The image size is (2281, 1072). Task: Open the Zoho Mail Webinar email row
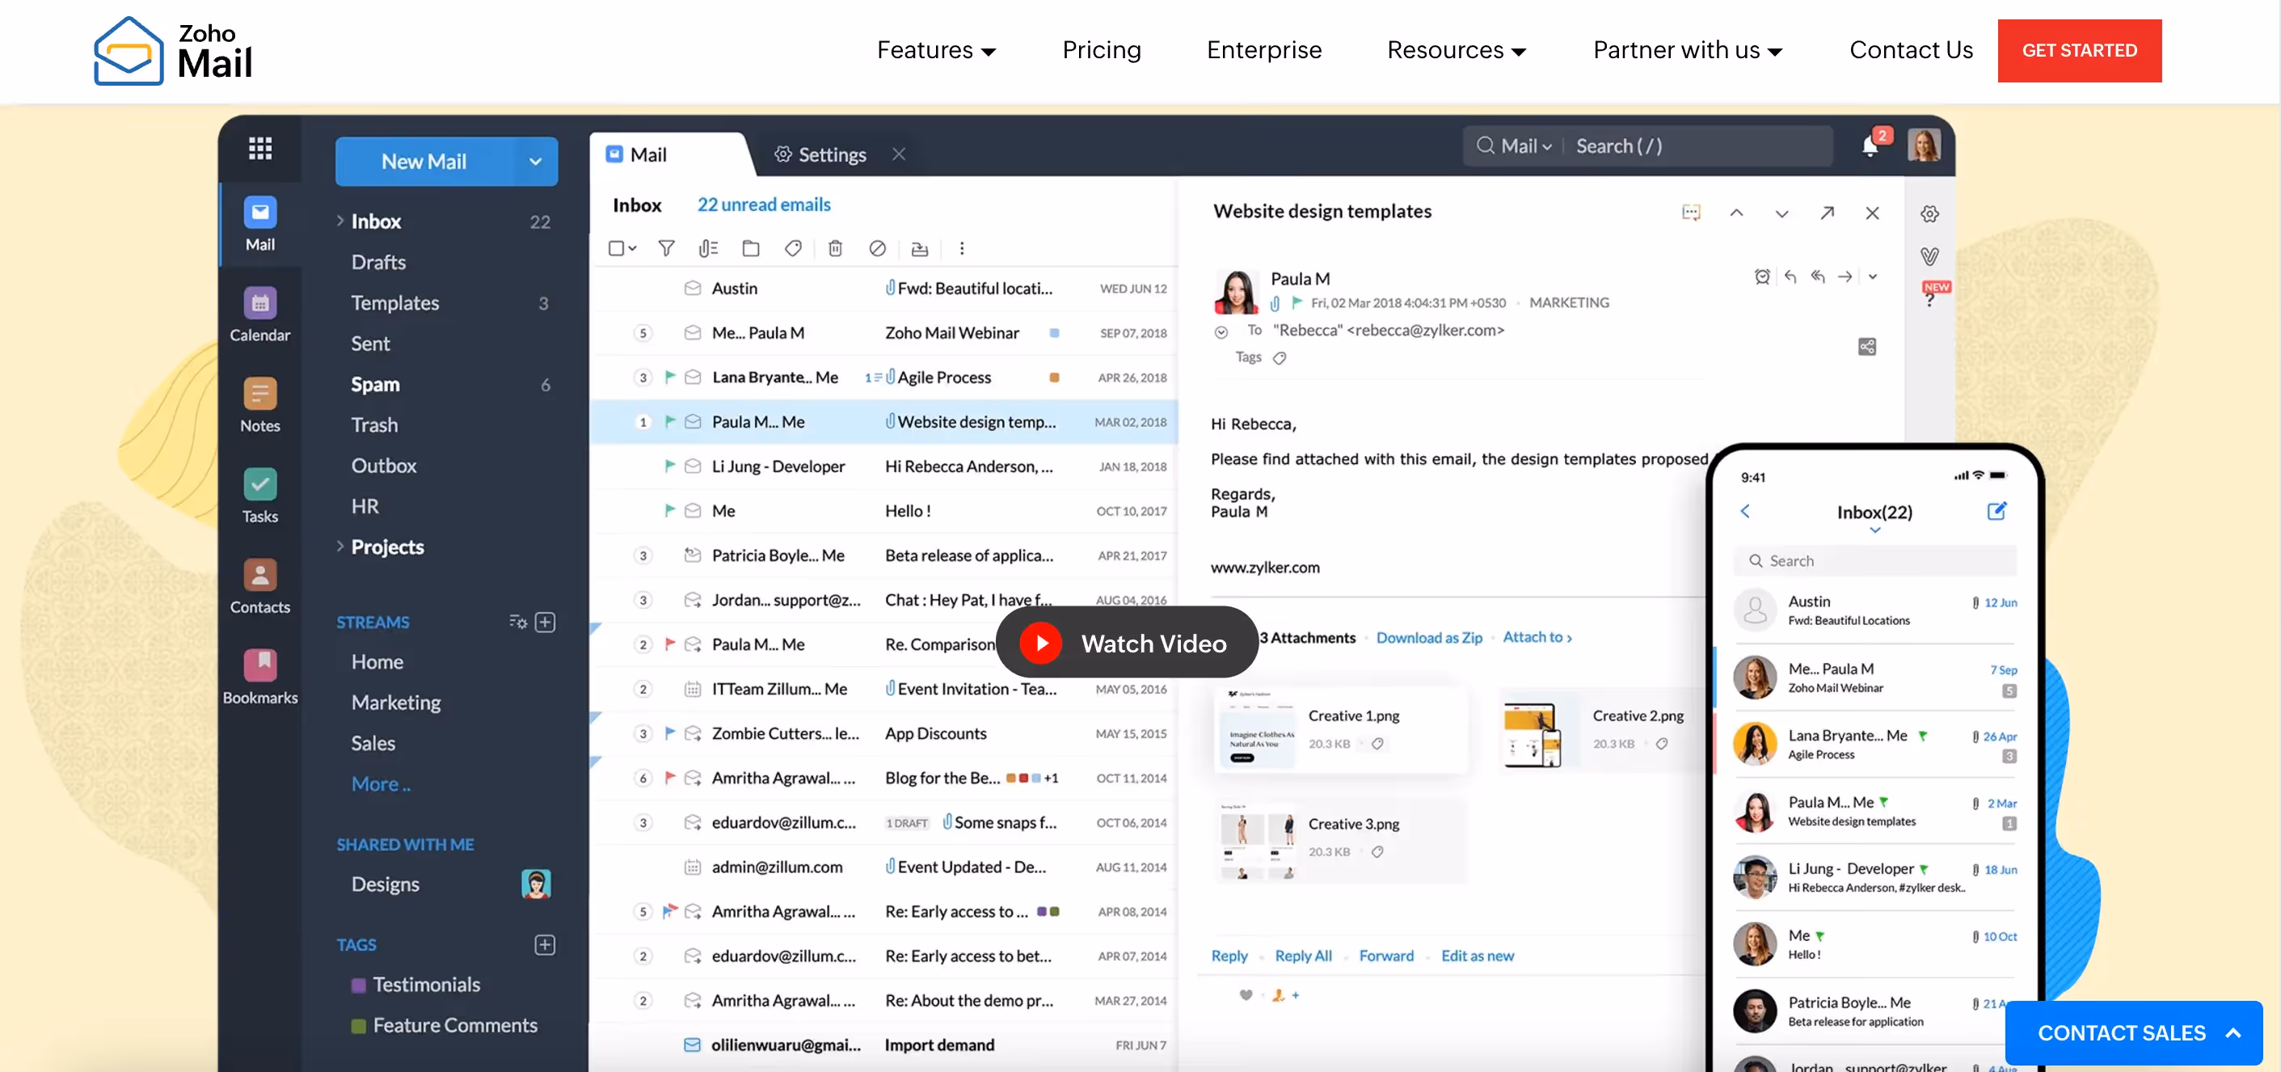(x=883, y=333)
